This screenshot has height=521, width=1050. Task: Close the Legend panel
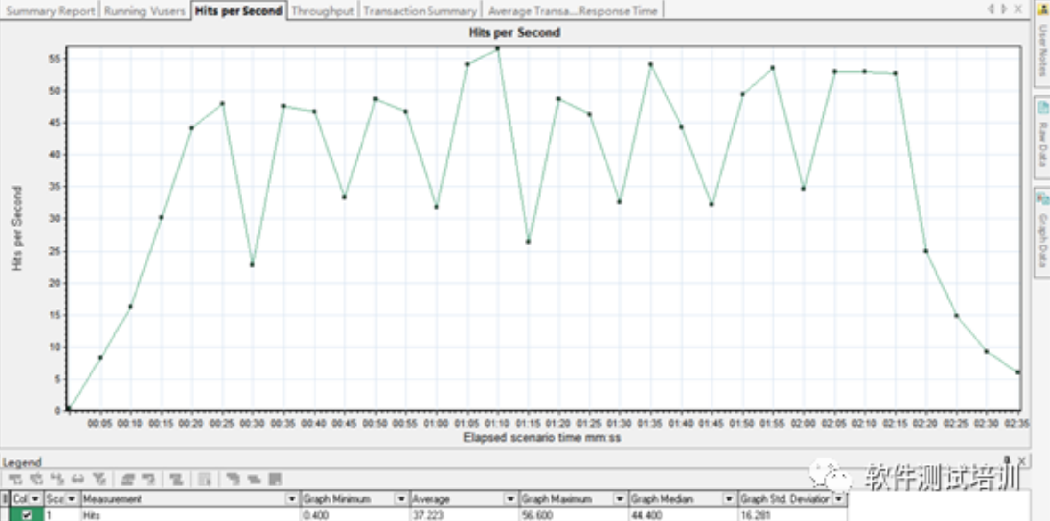1021,460
